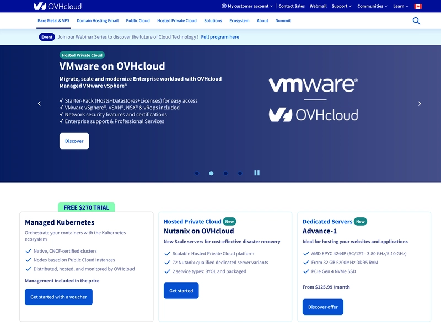Open Domain Hosting Email menu
The width and height of the screenshot is (441, 331).
(98, 20)
